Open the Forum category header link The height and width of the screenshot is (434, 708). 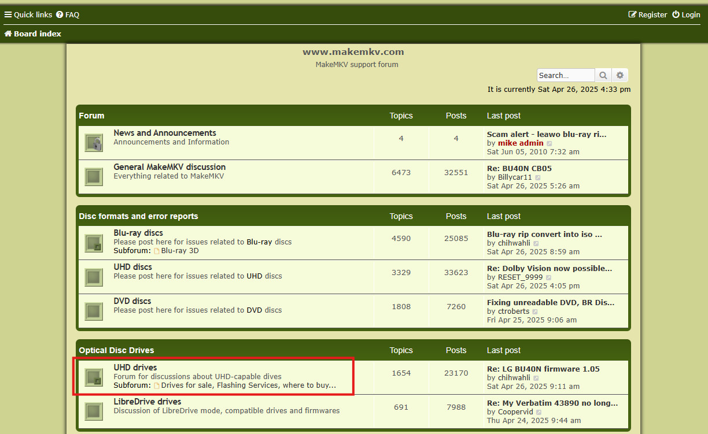(91, 116)
